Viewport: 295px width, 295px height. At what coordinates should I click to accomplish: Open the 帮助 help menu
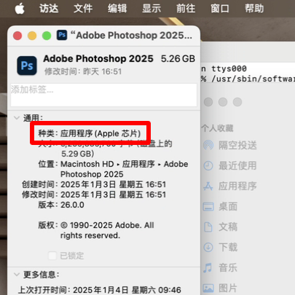(x=254, y=9)
